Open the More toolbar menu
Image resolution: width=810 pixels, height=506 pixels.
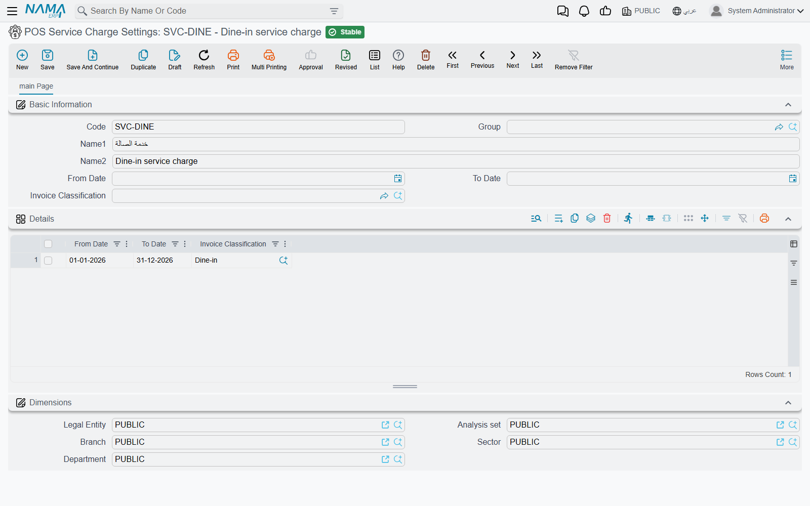click(x=787, y=60)
